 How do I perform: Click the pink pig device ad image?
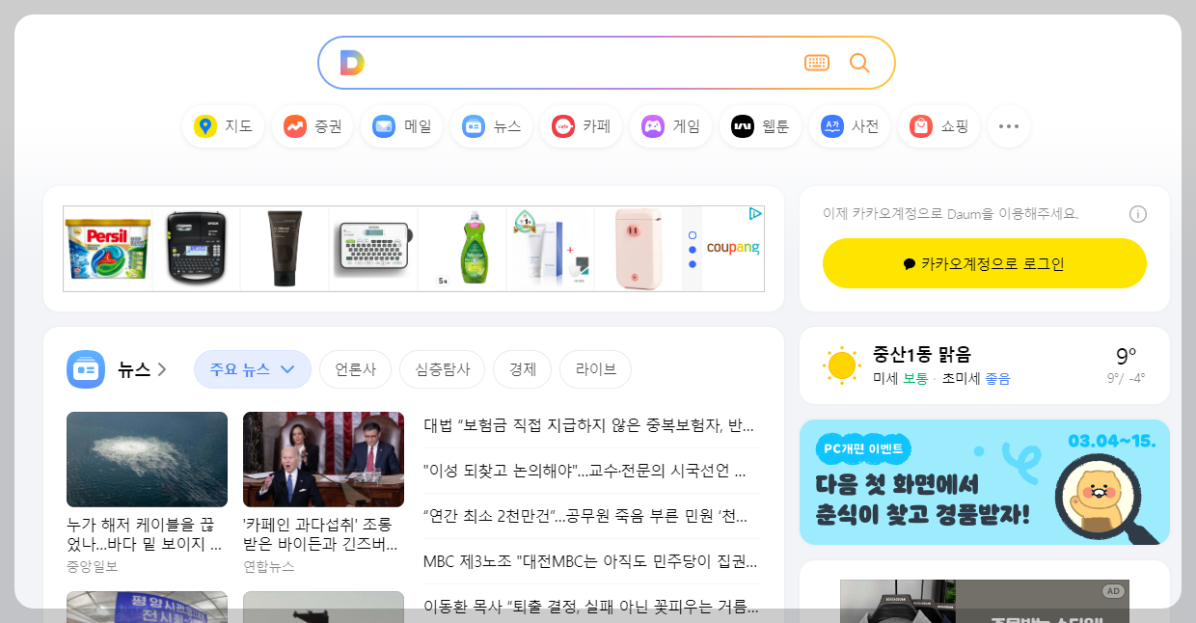pos(638,249)
